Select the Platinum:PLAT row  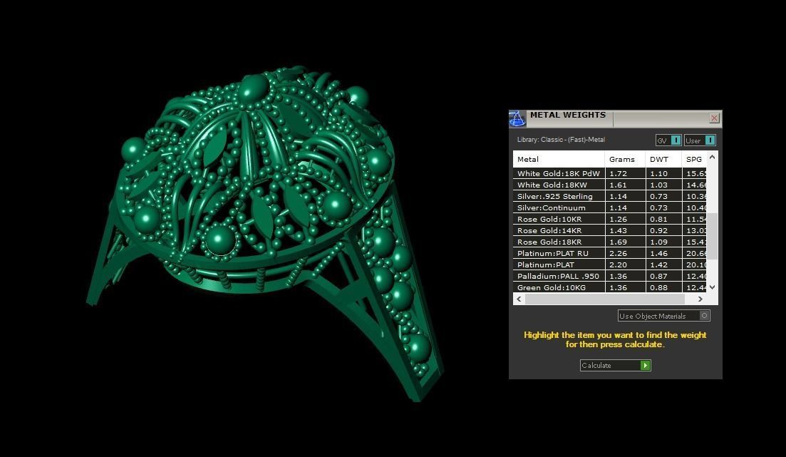click(609, 265)
